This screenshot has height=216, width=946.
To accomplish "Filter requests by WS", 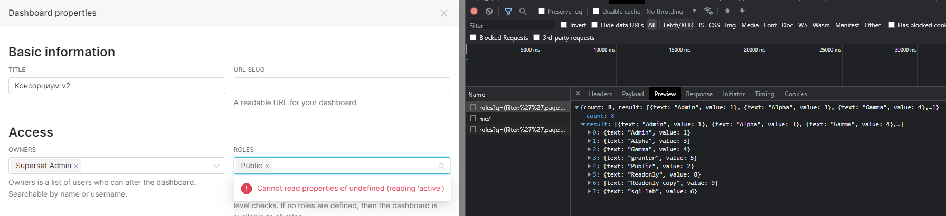I will [802, 25].
